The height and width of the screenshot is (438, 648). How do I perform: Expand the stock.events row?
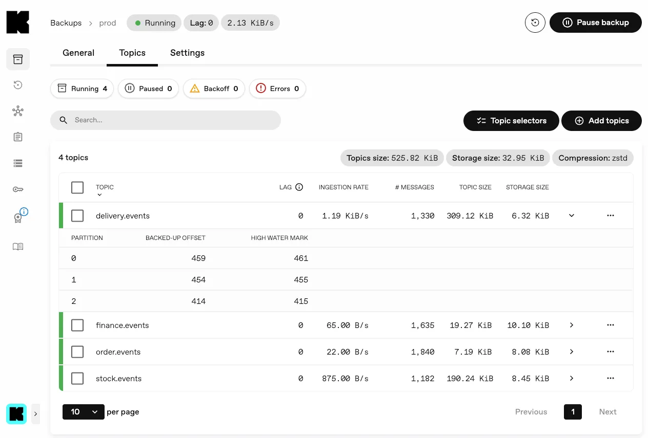tap(572, 379)
